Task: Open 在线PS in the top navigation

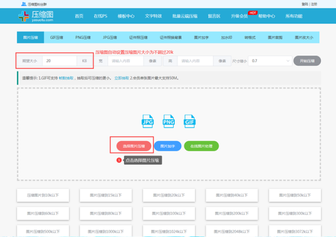Action: [100, 16]
